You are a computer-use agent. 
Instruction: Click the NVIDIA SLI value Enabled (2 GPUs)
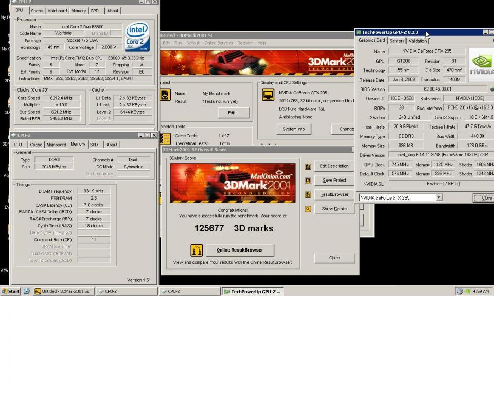441,184
